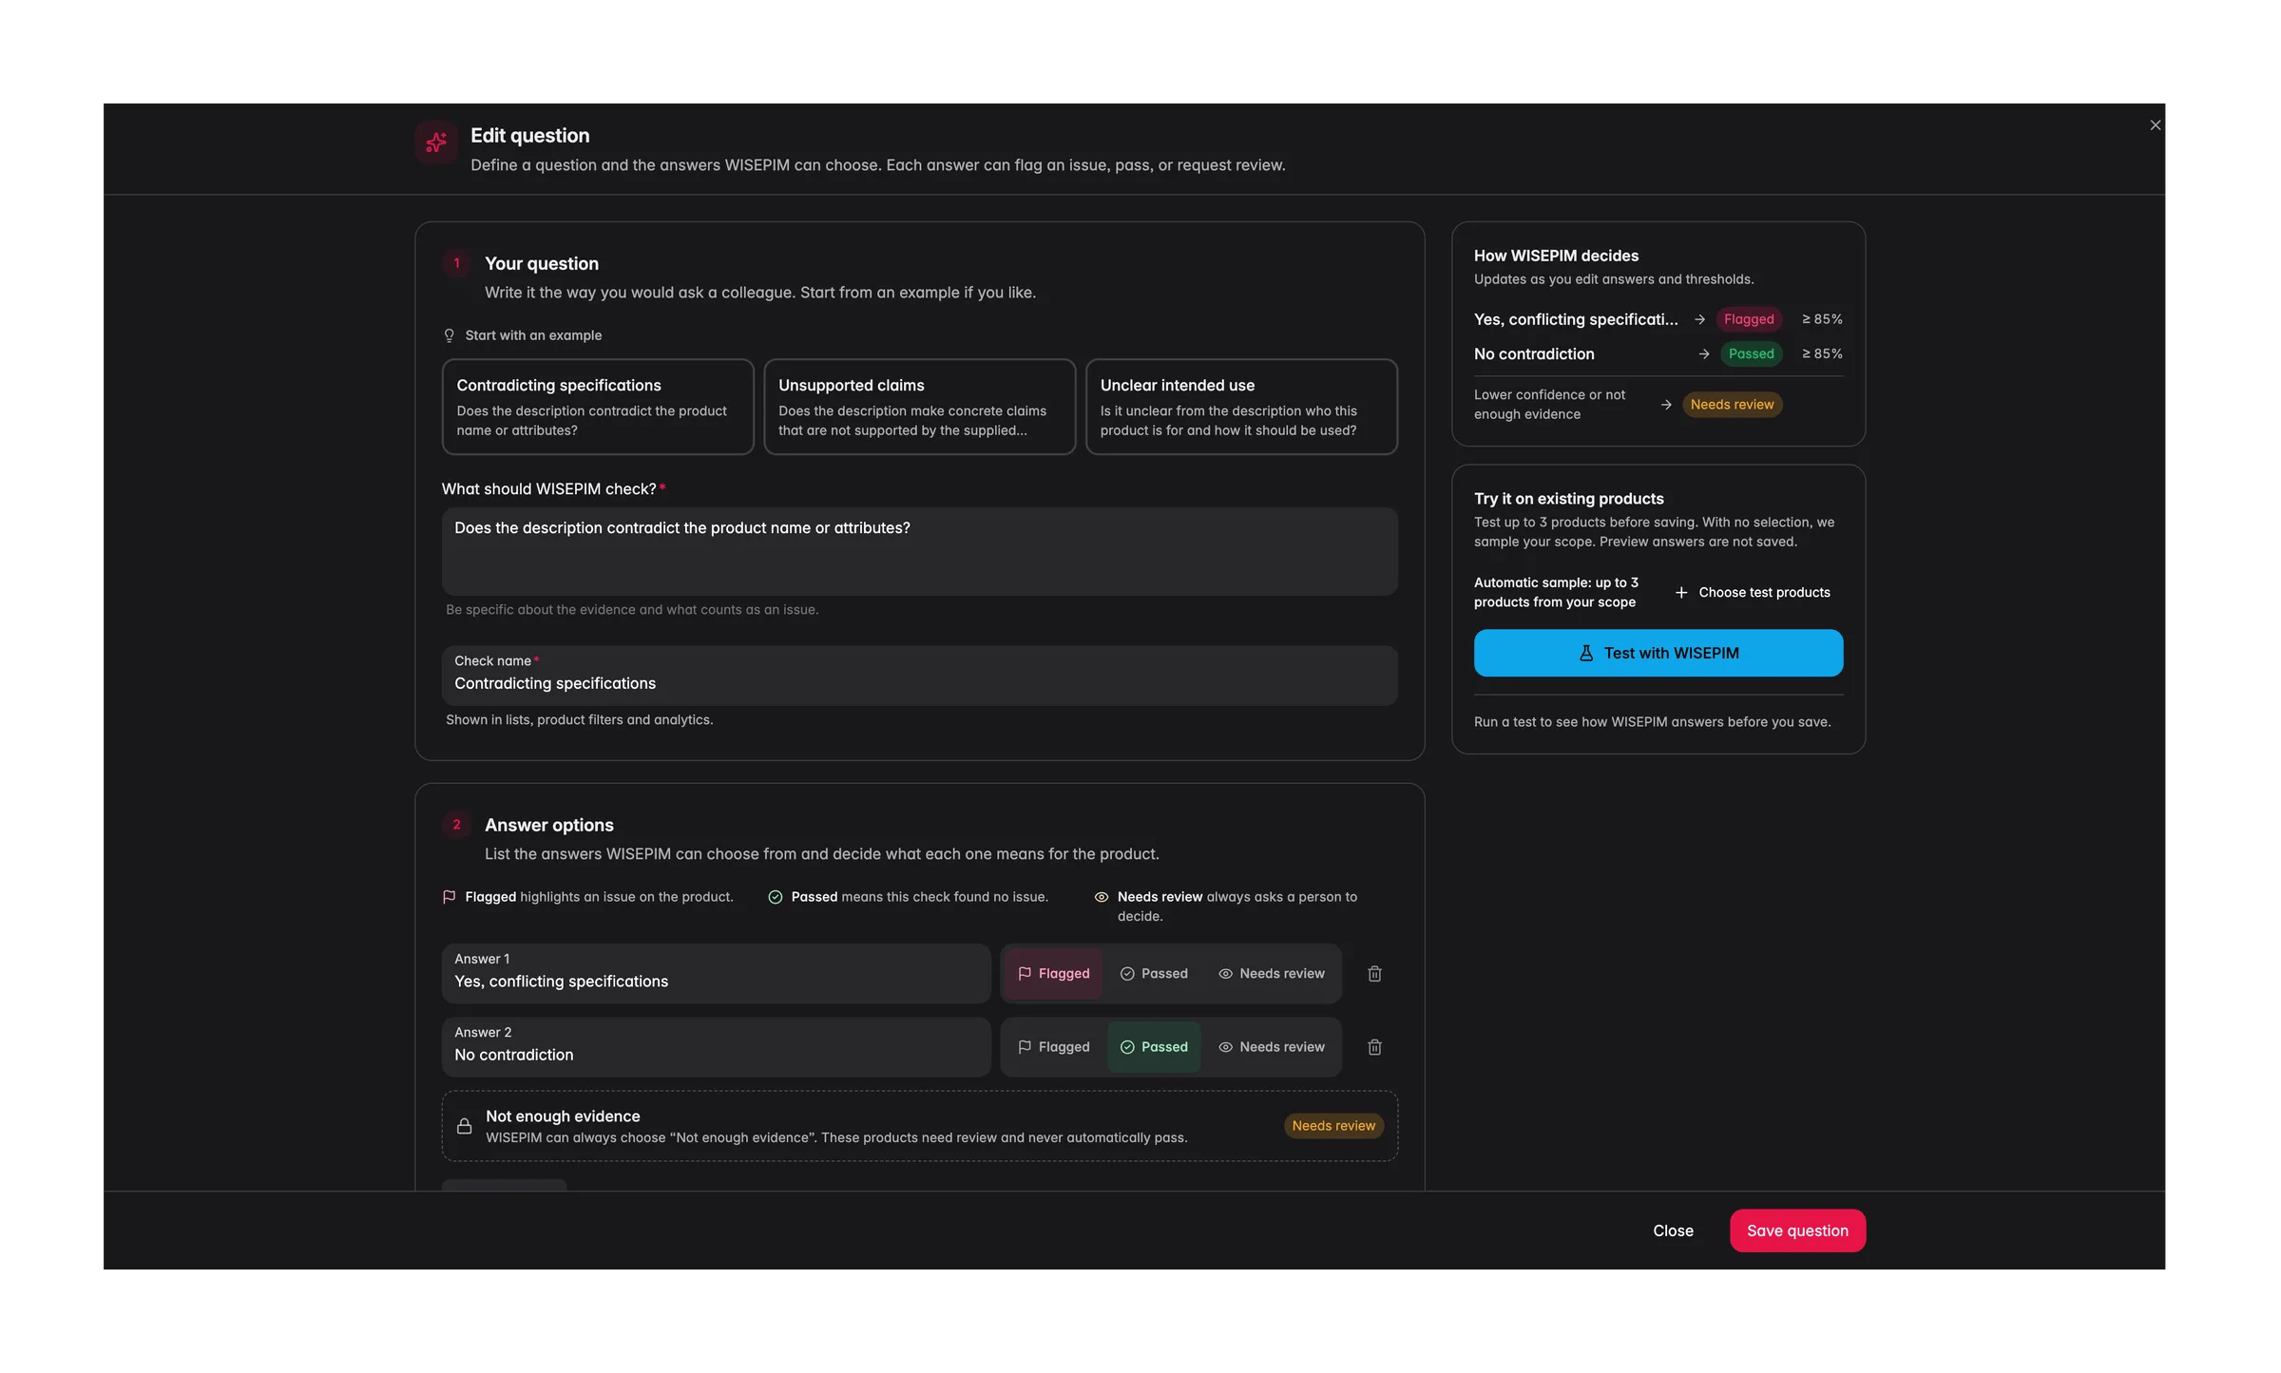
Task: Click Needs review badge on Not enough evidence row
Action: 1333,1126
